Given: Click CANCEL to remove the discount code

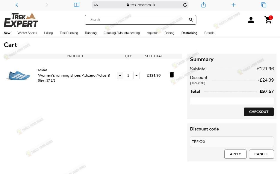Looking at the screenshot, I should 261,154.
